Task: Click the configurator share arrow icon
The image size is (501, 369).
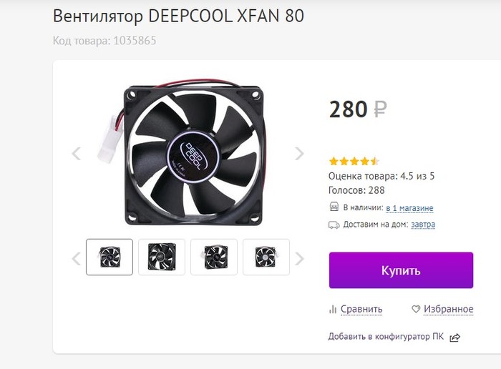Action: [x=455, y=337]
